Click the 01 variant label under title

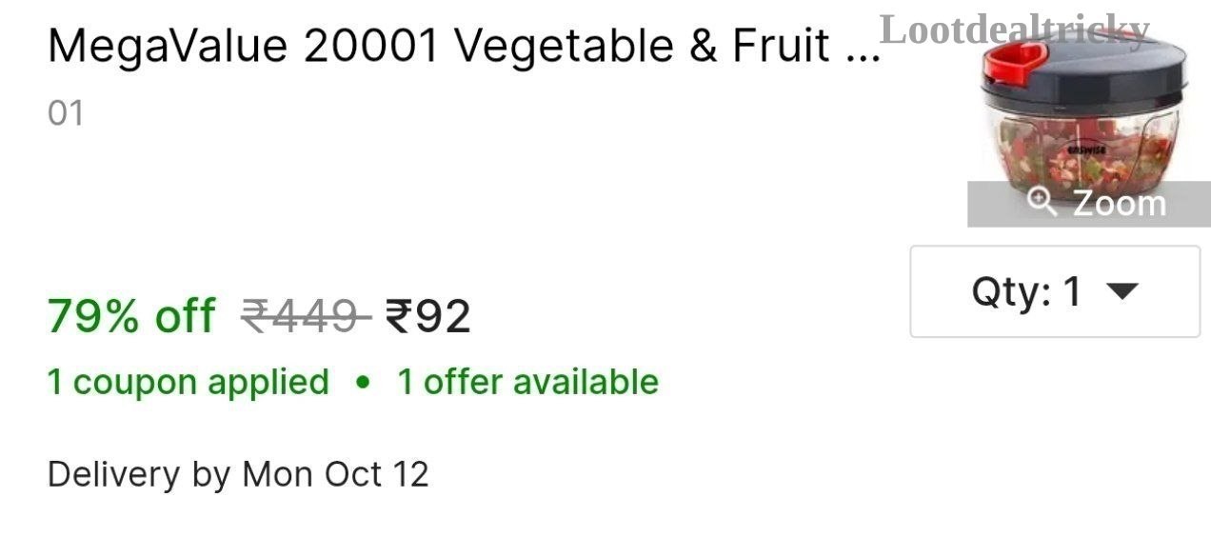[x=66, y=114]
